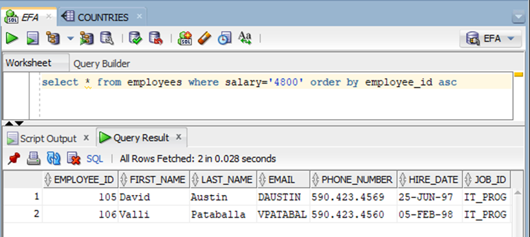
Task: Open the SQL Tuning Advisor icon
Action: pos(107,38)
